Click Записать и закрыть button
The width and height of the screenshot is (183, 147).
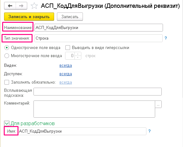pyautogui.click(x=29, y=17)
